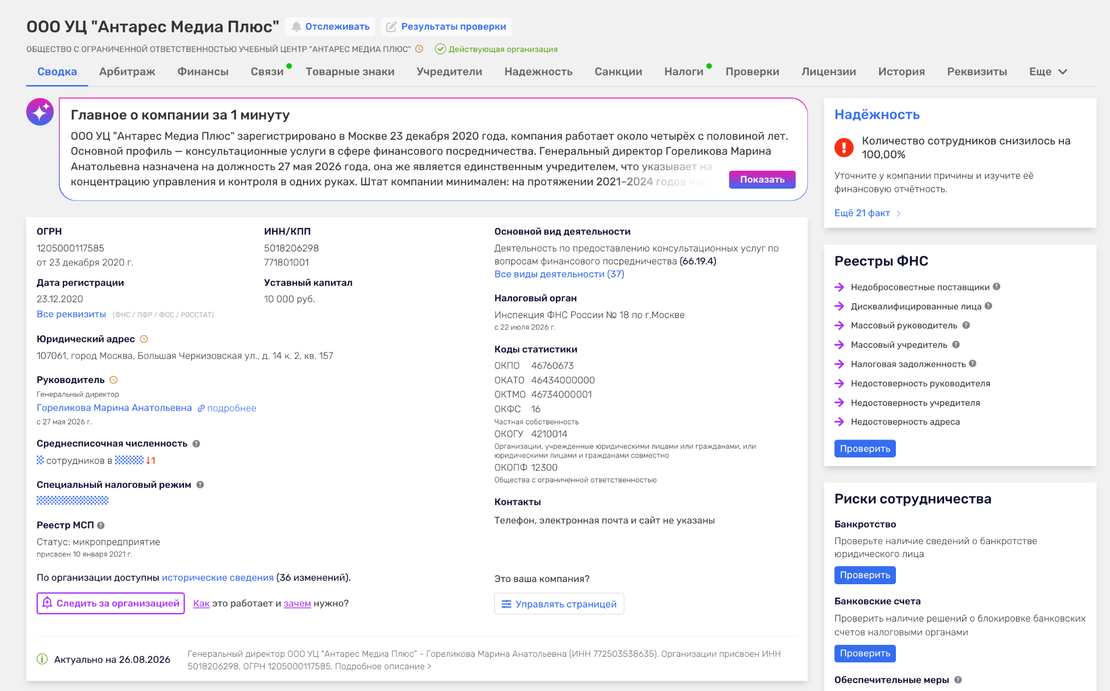Click the help icon next to Реестр МСП
The image size is (1110, 691).
[x=101, y=525]
